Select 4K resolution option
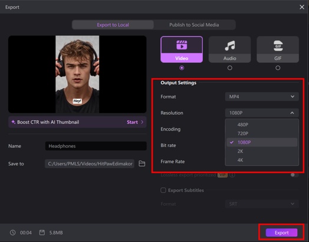The height and width of the screenshot is (242, 309). (262, 160)
